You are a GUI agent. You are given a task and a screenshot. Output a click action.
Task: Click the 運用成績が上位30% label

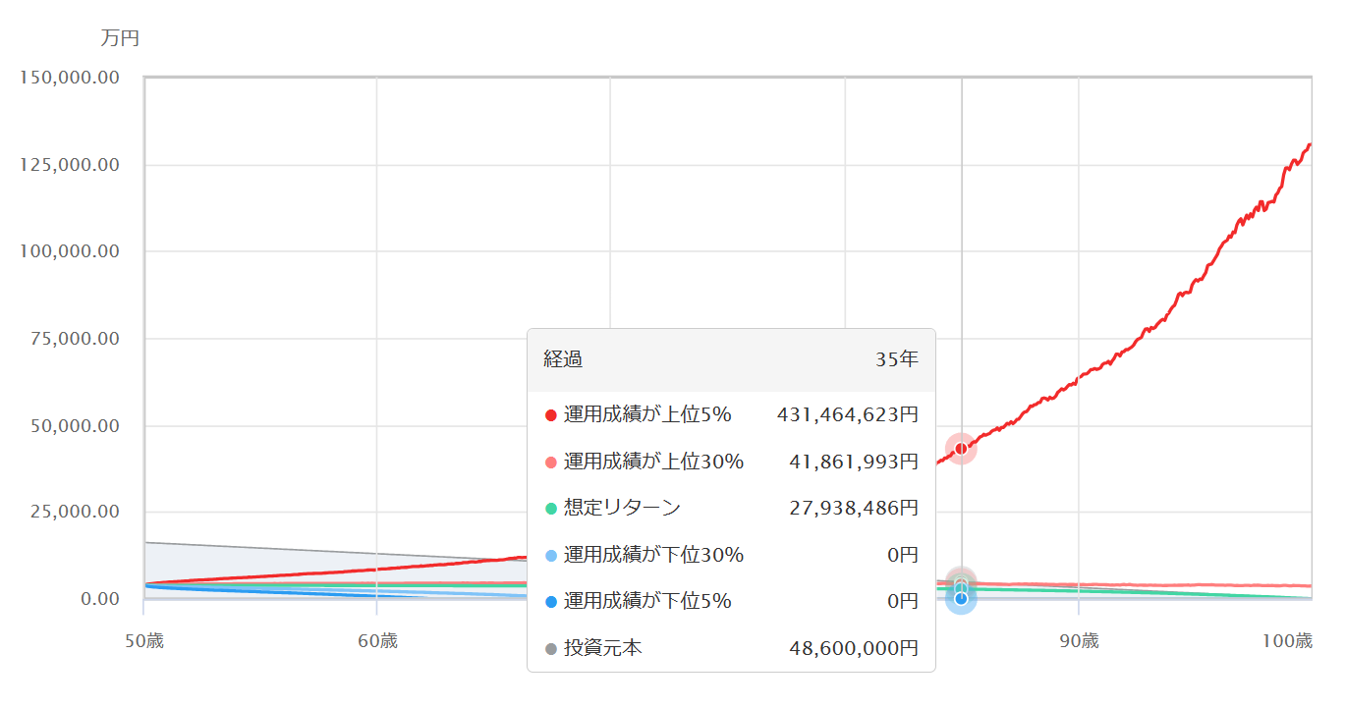pos(653,462)
